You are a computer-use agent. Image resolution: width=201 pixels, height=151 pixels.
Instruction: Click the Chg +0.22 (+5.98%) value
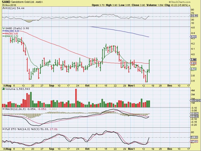click(x=176, y=5)
